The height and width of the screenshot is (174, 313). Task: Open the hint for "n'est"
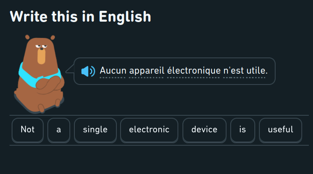coord(234,71)
